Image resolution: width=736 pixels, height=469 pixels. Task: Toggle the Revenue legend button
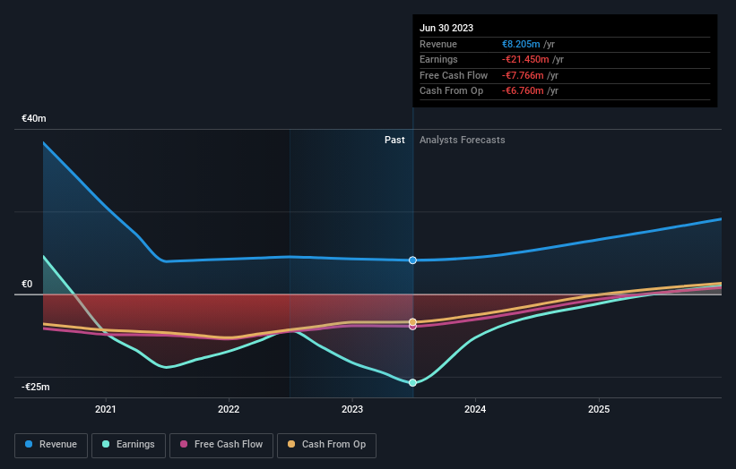(51, 445)
